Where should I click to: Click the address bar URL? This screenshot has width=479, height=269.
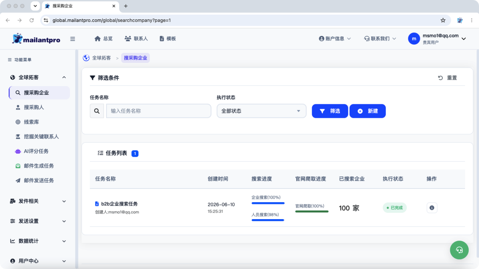[x=112, y=20]
